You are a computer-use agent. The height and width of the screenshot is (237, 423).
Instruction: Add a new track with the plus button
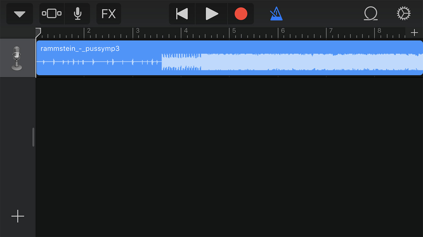(x=18, y=216)
